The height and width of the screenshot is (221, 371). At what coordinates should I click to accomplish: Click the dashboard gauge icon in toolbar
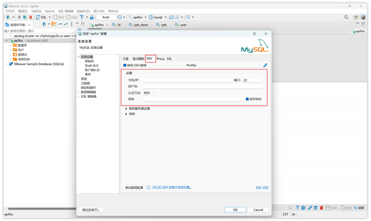click(x=171, y=17)
